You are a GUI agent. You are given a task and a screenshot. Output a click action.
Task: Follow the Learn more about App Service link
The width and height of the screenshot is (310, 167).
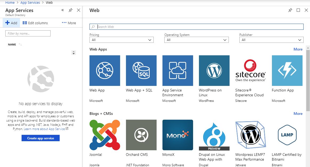tap(44, 129)
